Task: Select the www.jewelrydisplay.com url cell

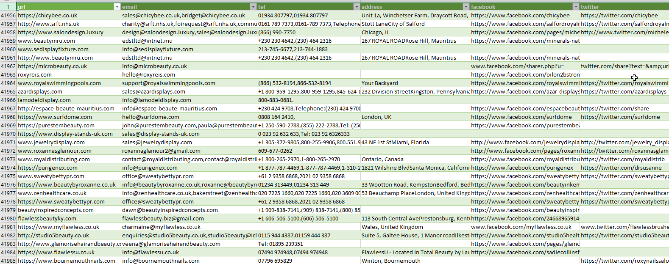Action: point(69,142)
